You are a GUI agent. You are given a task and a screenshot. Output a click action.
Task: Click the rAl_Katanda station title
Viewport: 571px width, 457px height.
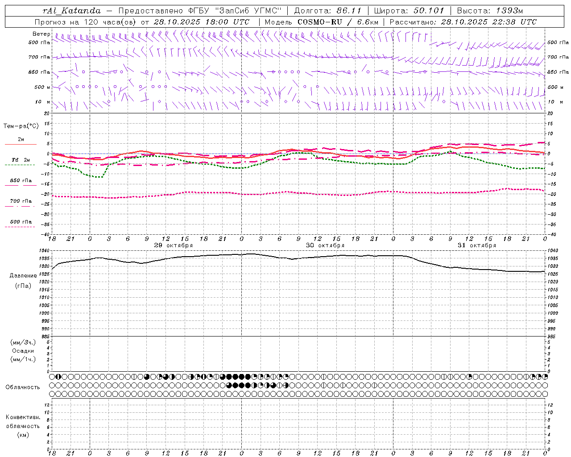tap(71, 11)
